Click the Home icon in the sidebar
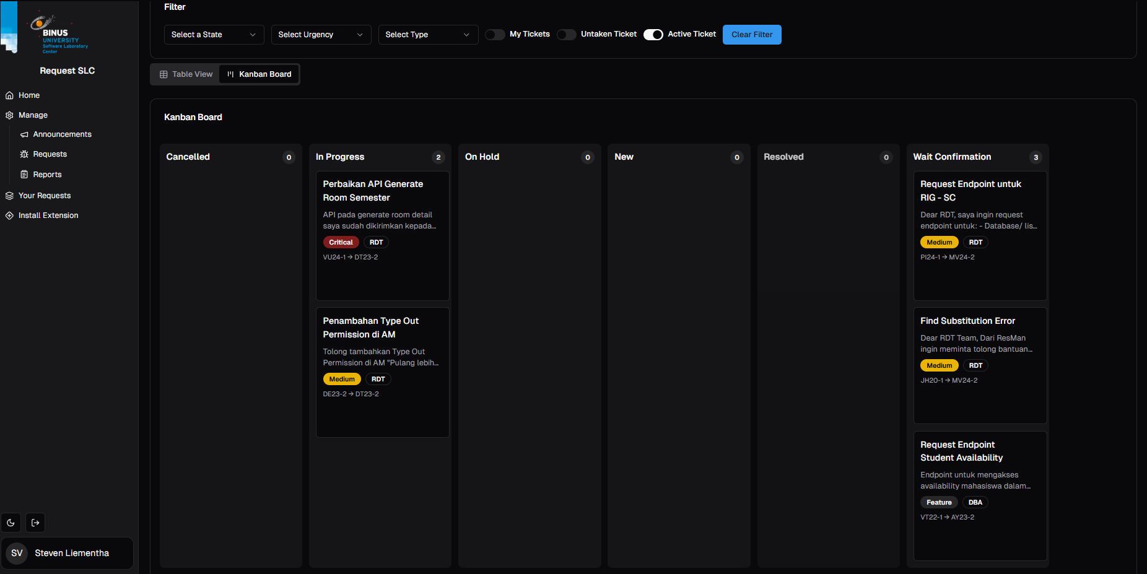 click(x=9, y=95)
